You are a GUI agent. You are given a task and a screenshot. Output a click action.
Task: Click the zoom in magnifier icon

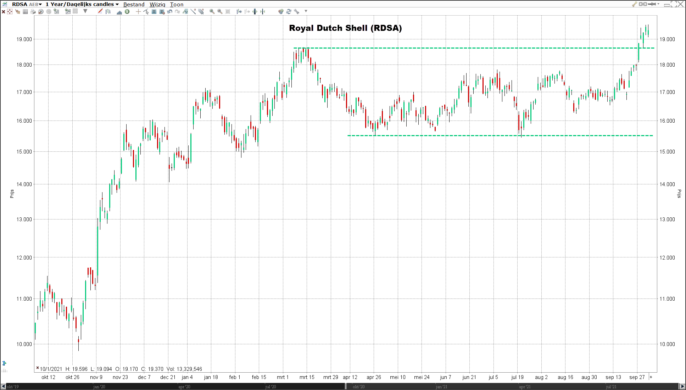click(212, 12)
